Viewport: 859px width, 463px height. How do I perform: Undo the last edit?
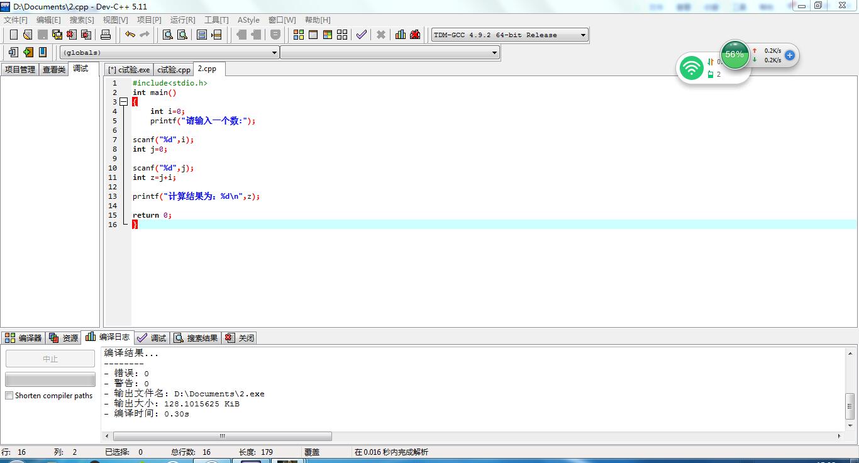[130, 35]
